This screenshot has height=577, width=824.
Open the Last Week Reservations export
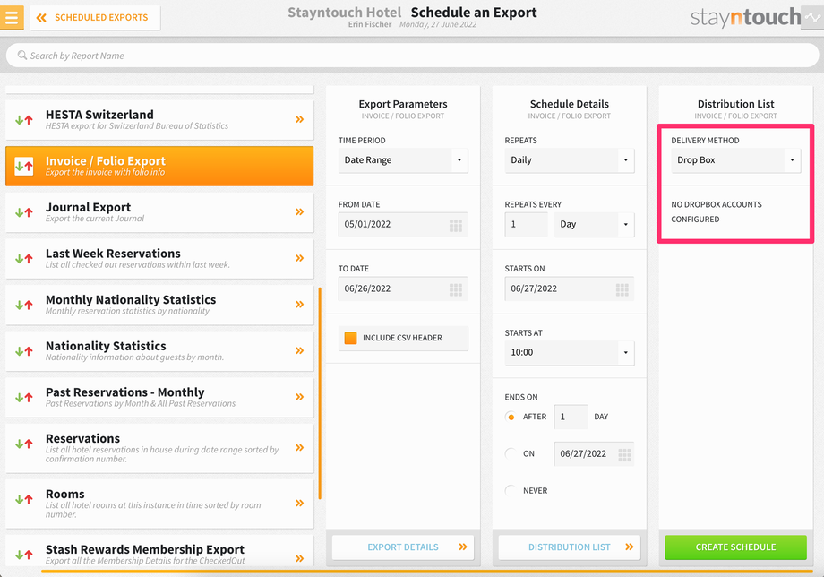(159, 259)
